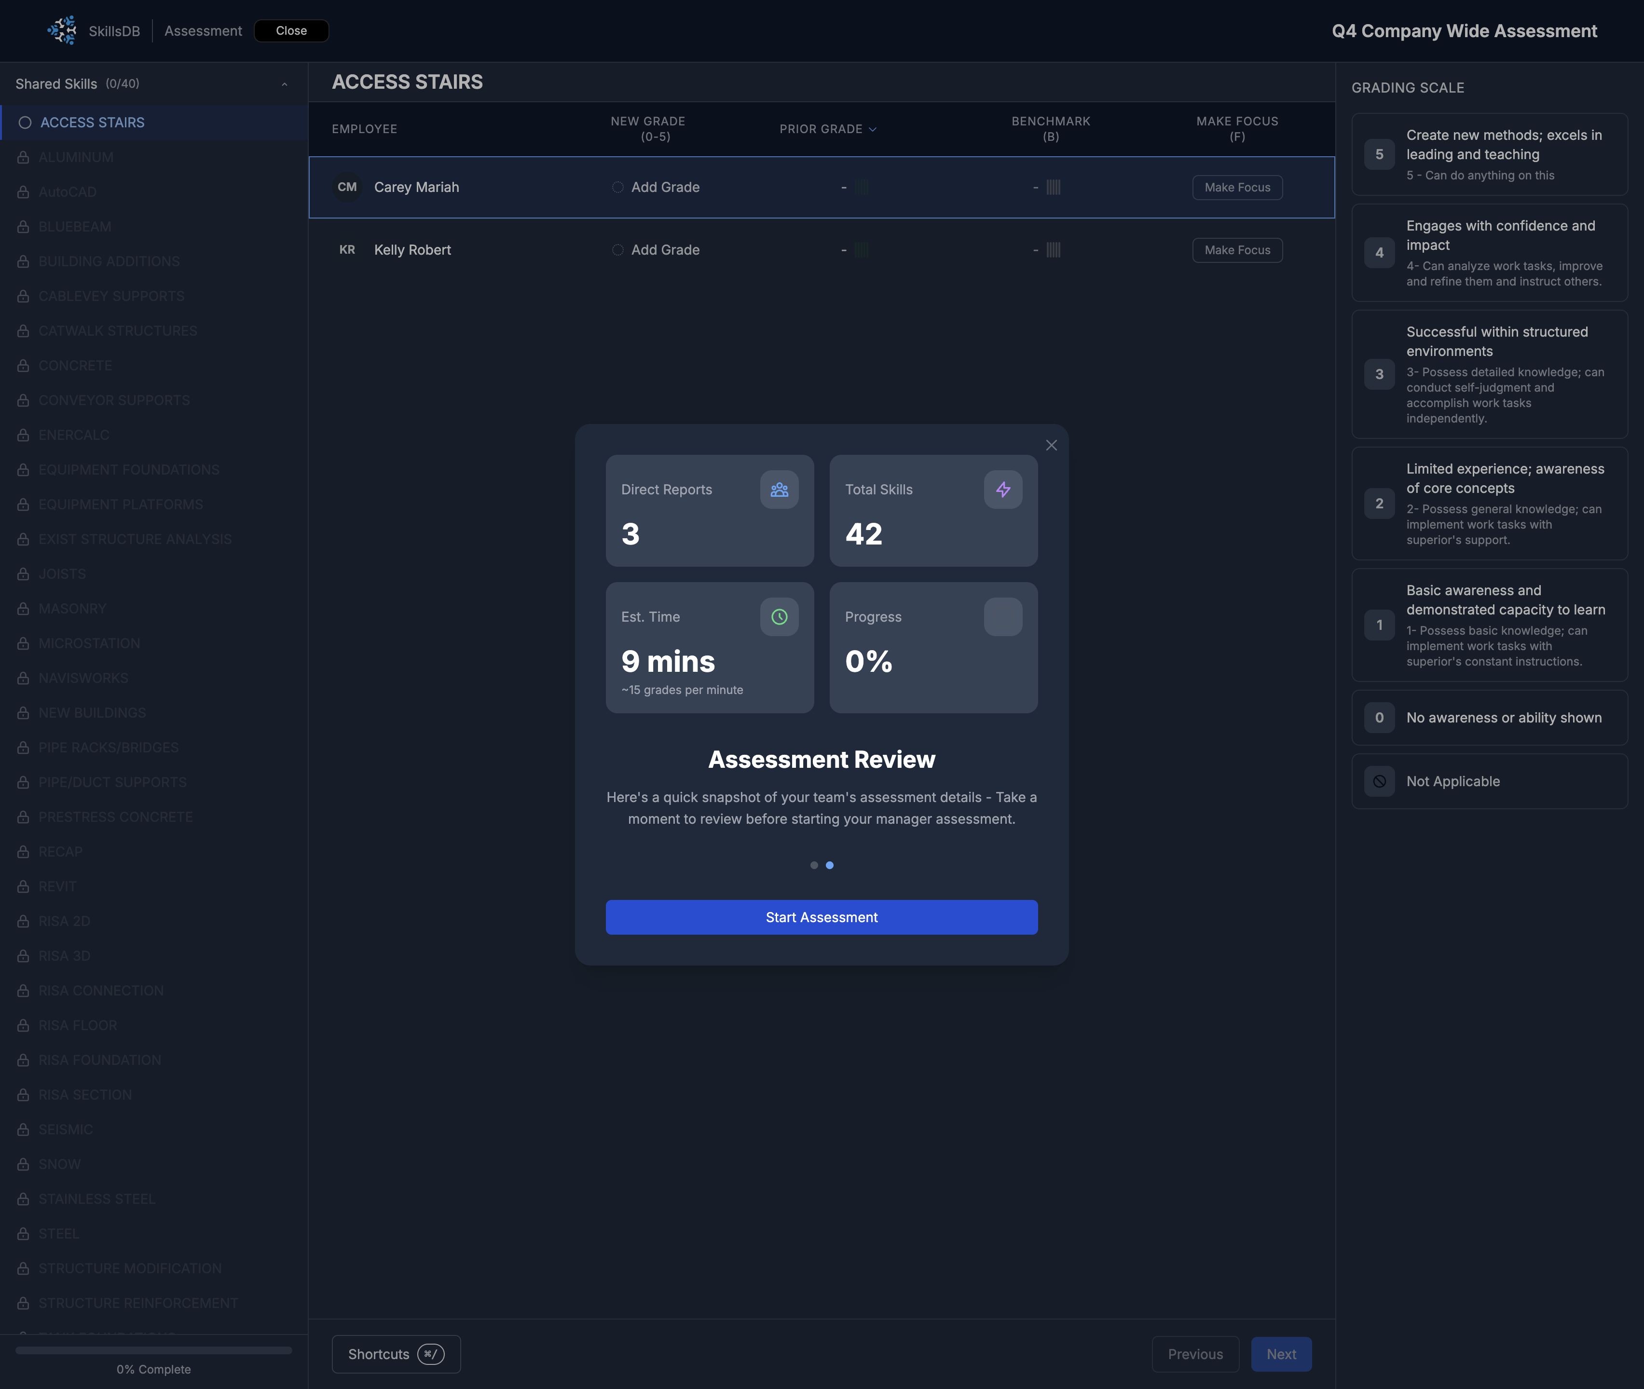
Task: Click the Est. Time clock icon
Action: click(779, 616)
